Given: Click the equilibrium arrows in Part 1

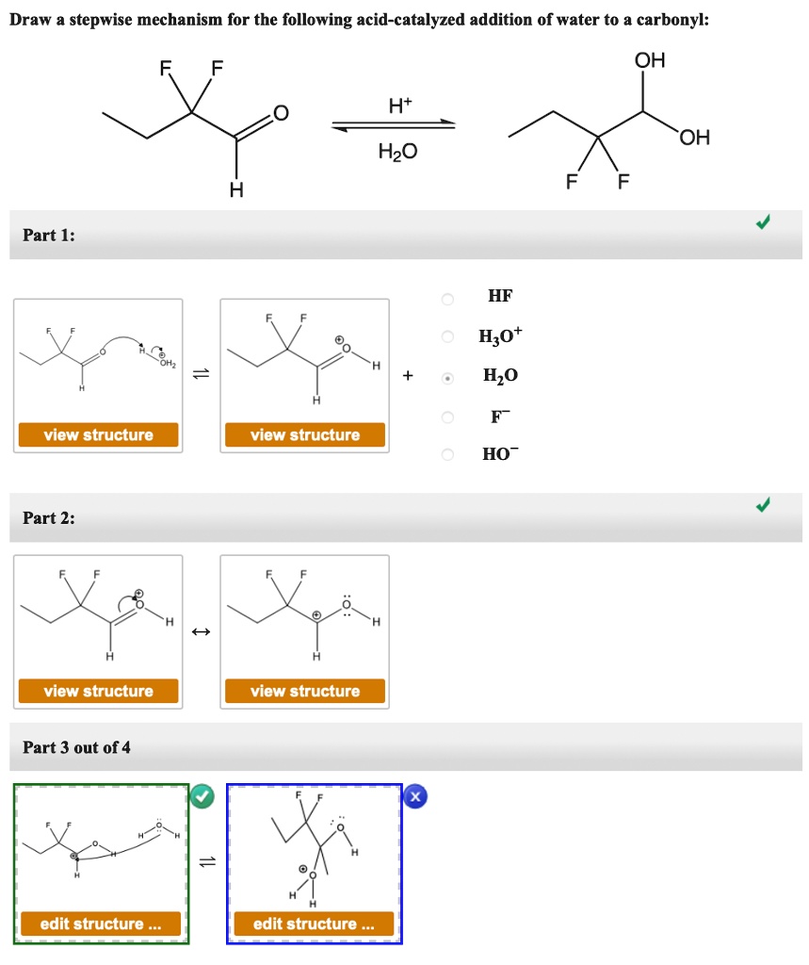Looking at the screenshot, I should point(200,373).
